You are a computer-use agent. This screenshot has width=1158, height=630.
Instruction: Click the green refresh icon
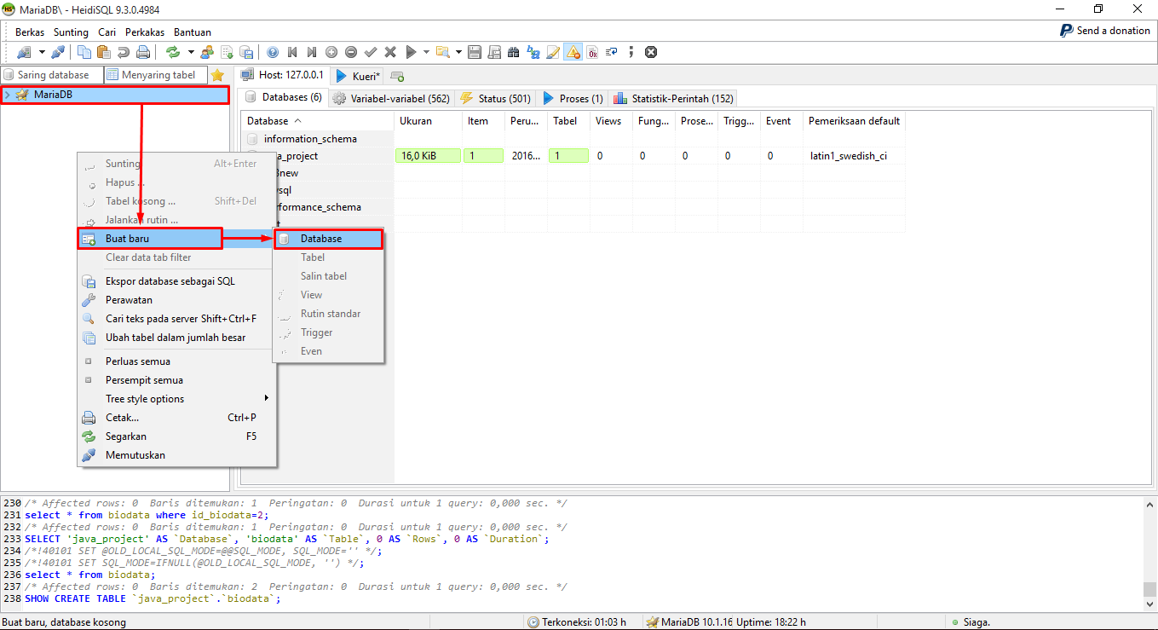tap(173, 52)
